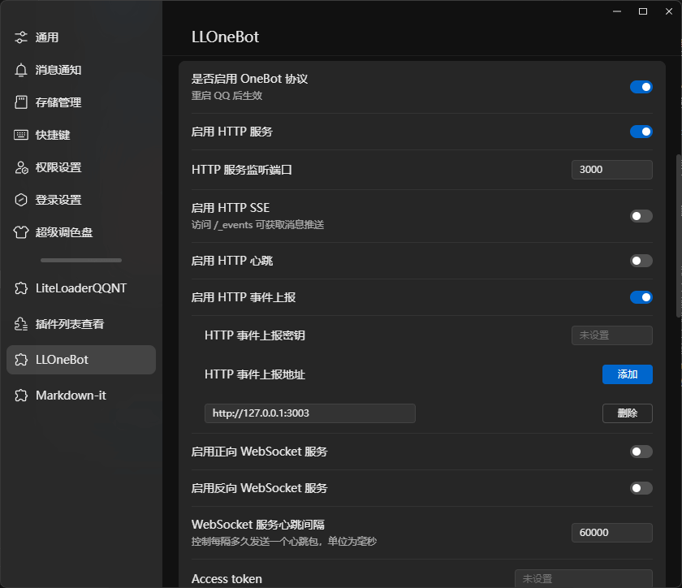Click the user-lock icon for 权限设置
The image size is (682, 588).
[x=21, y=167]
